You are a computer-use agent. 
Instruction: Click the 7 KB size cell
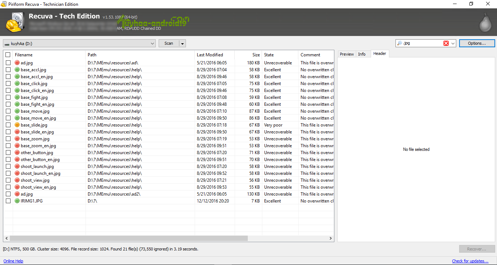(x=255, y=201)
